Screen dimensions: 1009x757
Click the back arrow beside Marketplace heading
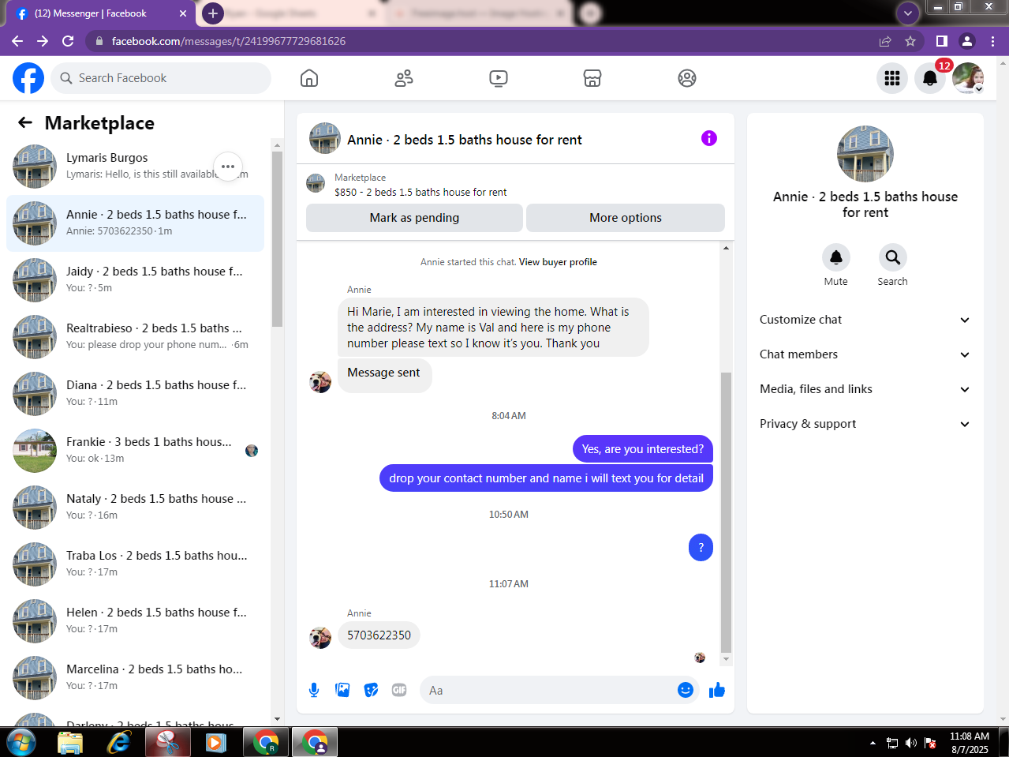(x=25, y=122)
